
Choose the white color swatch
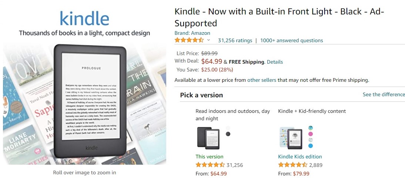tap(228, 128)
